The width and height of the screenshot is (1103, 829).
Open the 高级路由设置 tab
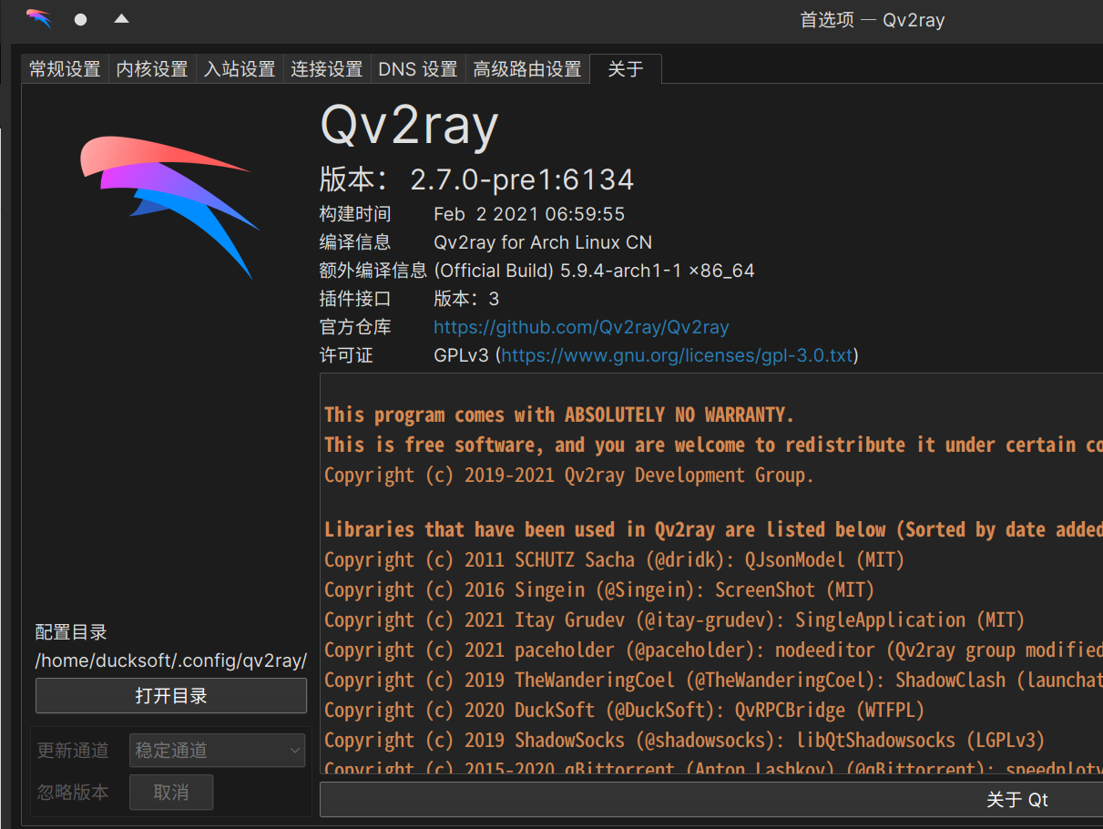point(527,68)
